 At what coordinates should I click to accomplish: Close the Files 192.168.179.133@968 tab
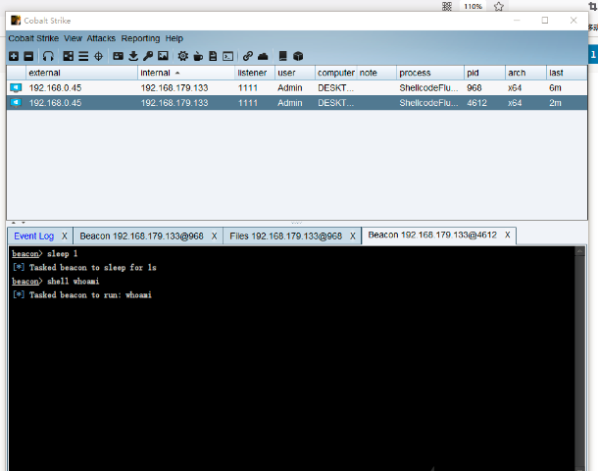tap(353, 236)
